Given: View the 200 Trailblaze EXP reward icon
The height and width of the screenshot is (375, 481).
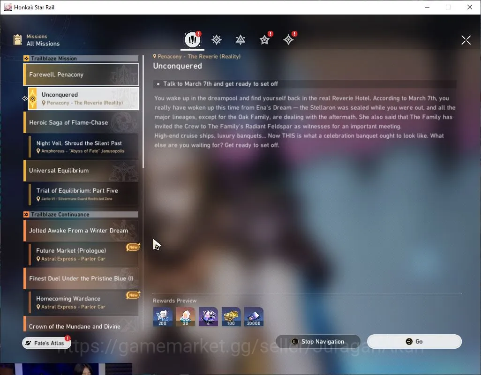Looking at the screenshot, I should (163, 316).
